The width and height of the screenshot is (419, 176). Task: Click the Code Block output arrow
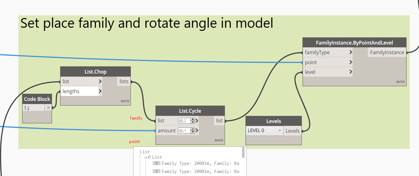pyautogui.click(x=48, y=107)
